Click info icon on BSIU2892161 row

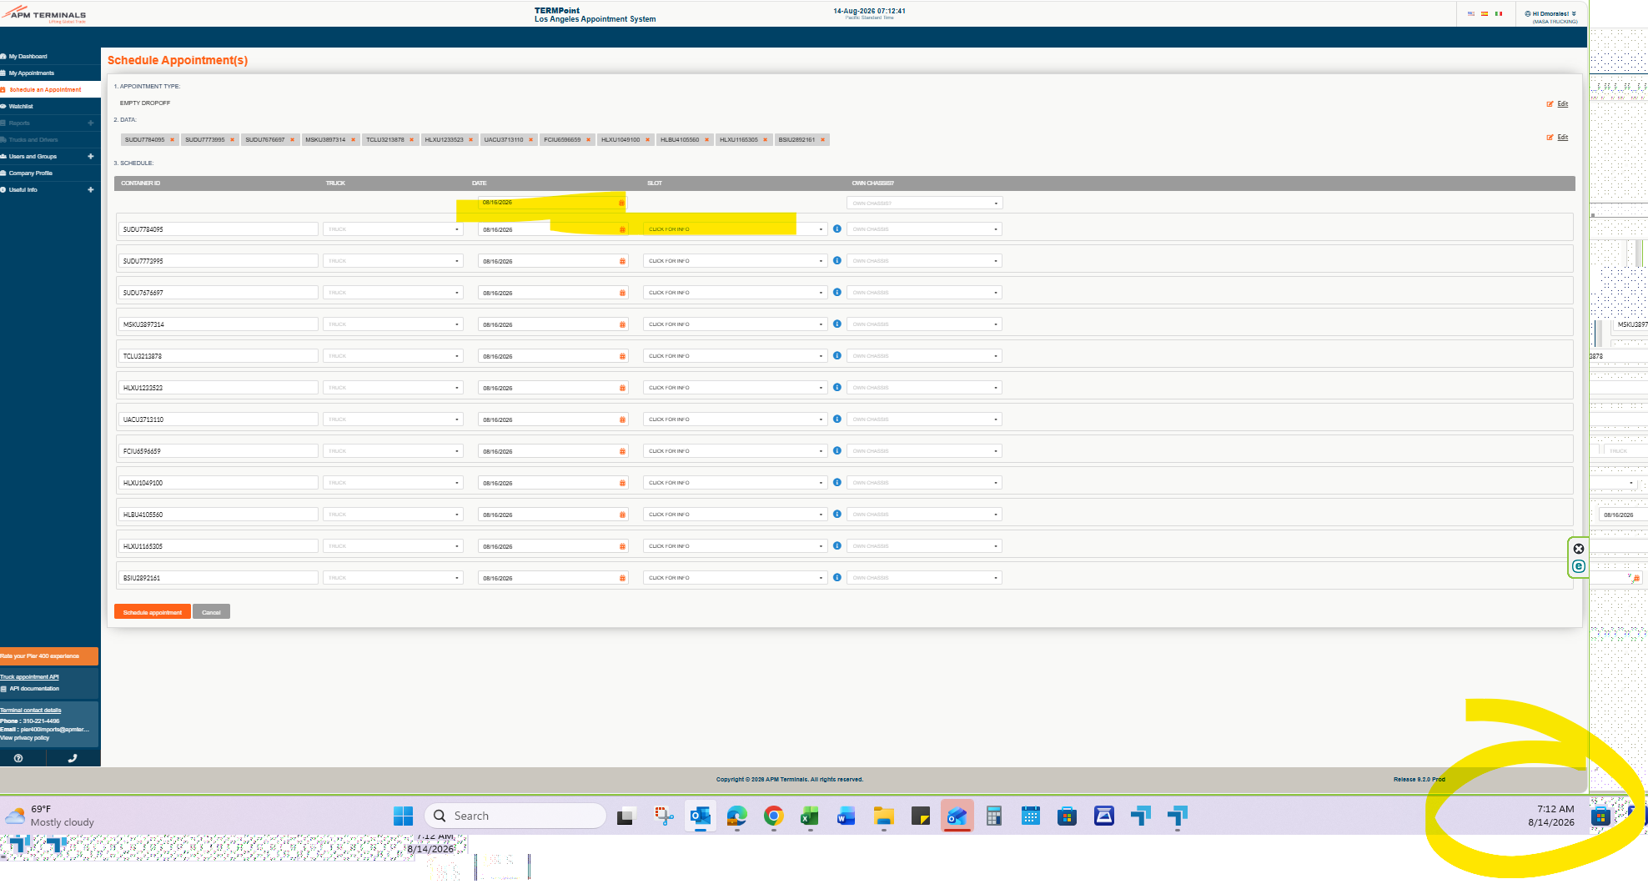[837, 577]
